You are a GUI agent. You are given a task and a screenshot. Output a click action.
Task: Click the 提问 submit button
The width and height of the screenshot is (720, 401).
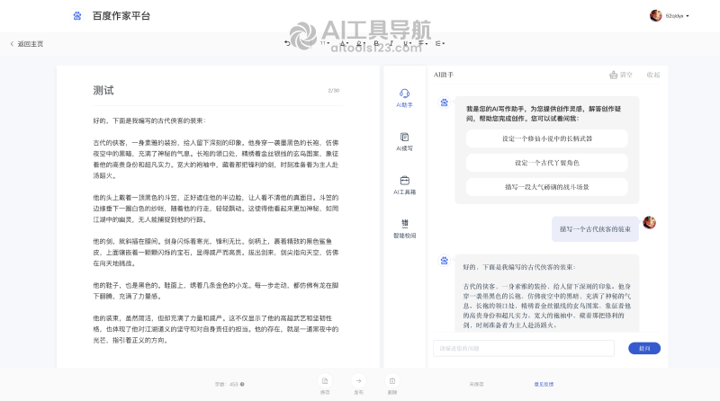pyautogui.click(x=644, y=348)
